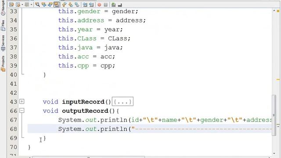Click line number 36 in the gutter
Viewport: 281px width, 158px height.
tap(14, 39)
